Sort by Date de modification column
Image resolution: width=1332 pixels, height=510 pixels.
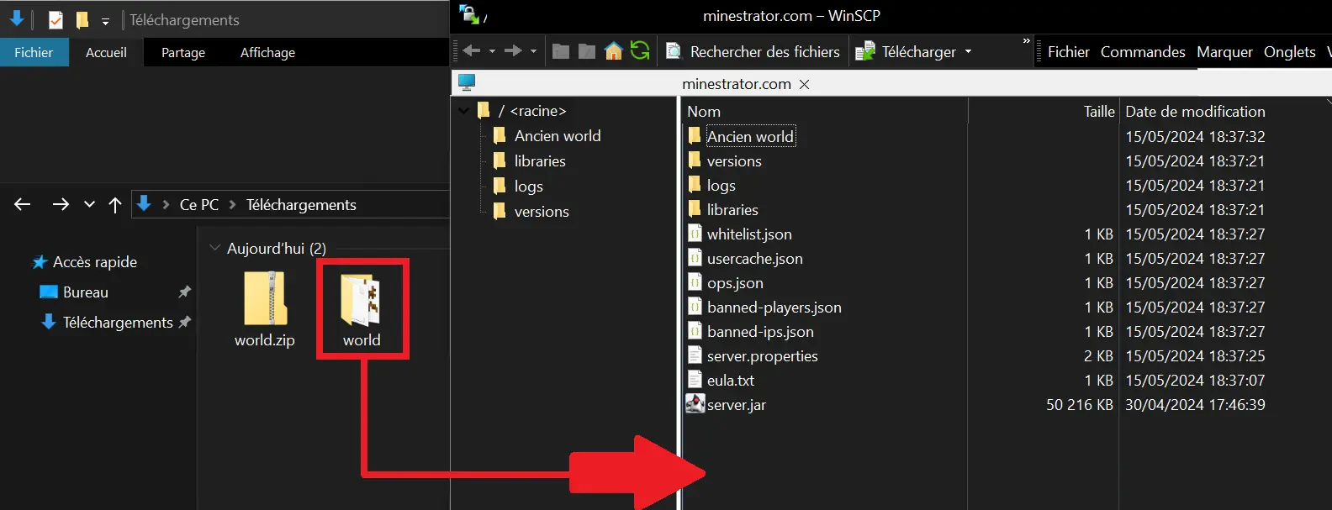[x=1194, y=112]
